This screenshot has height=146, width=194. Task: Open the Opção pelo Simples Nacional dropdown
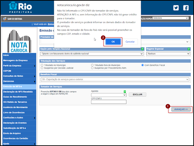(92, 54)
